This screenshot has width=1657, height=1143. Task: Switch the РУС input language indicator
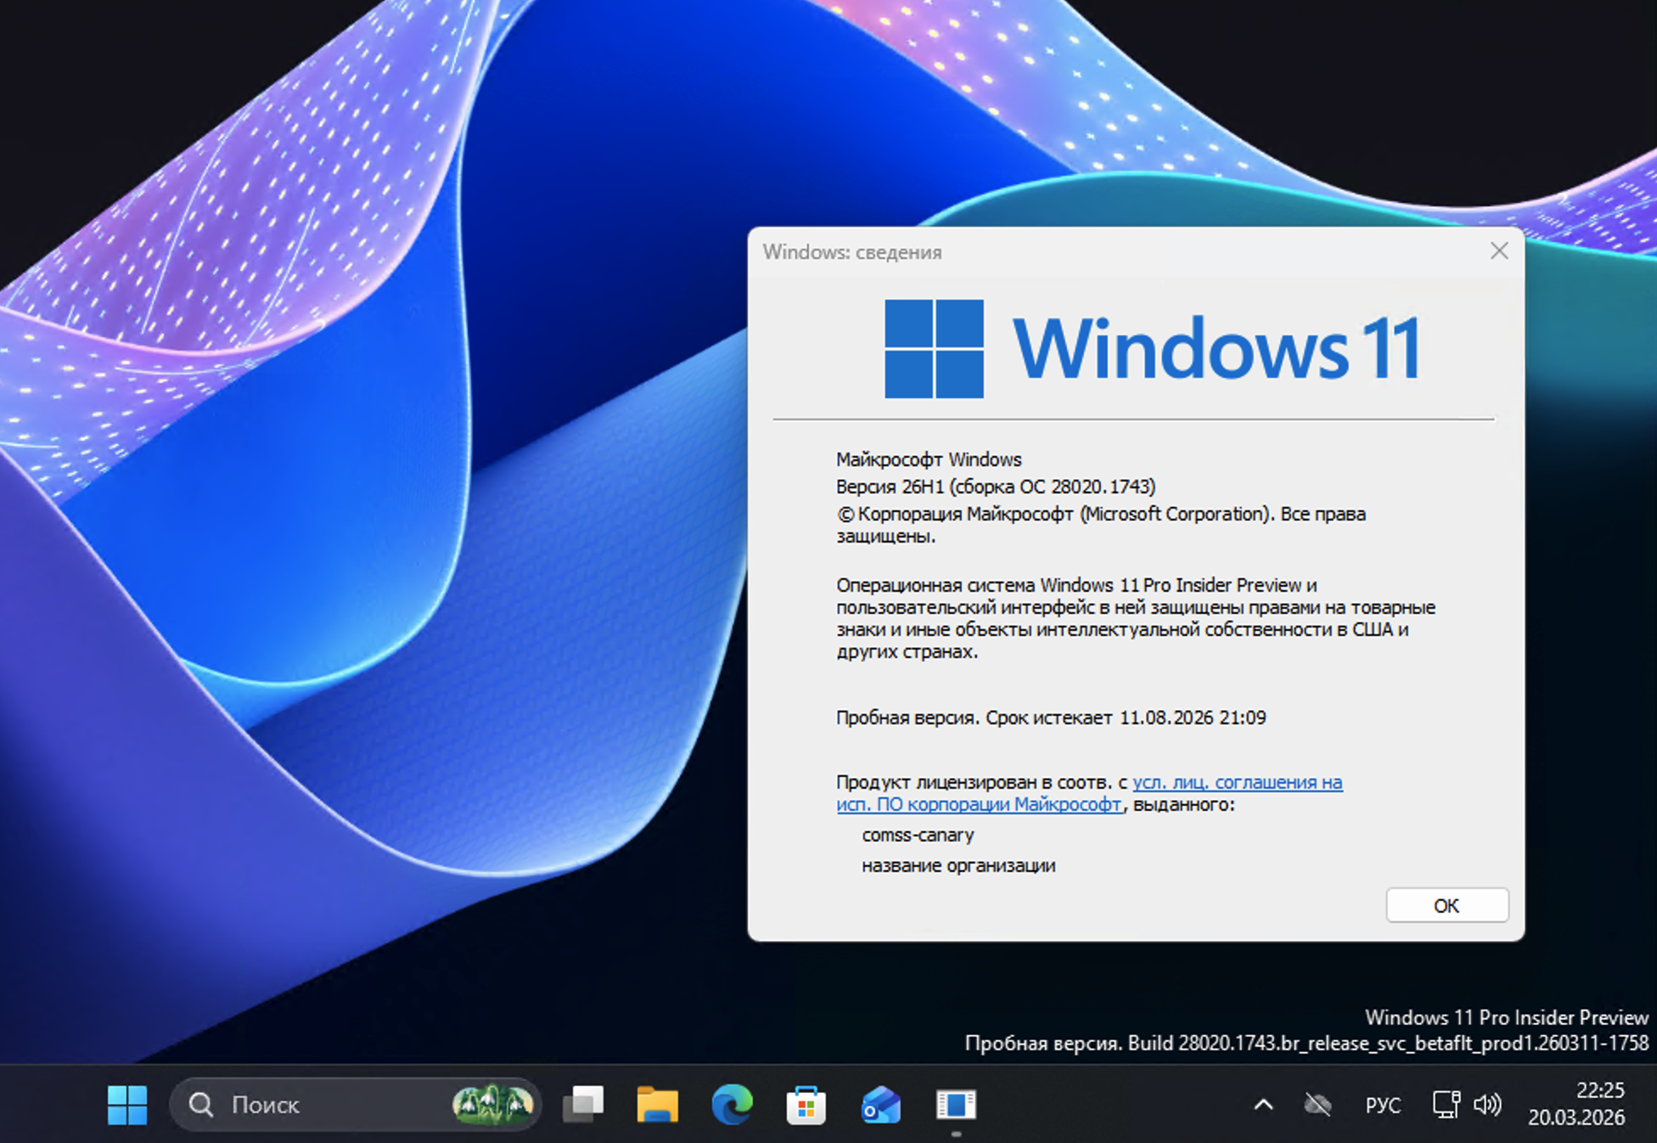coord(1383,1105)
